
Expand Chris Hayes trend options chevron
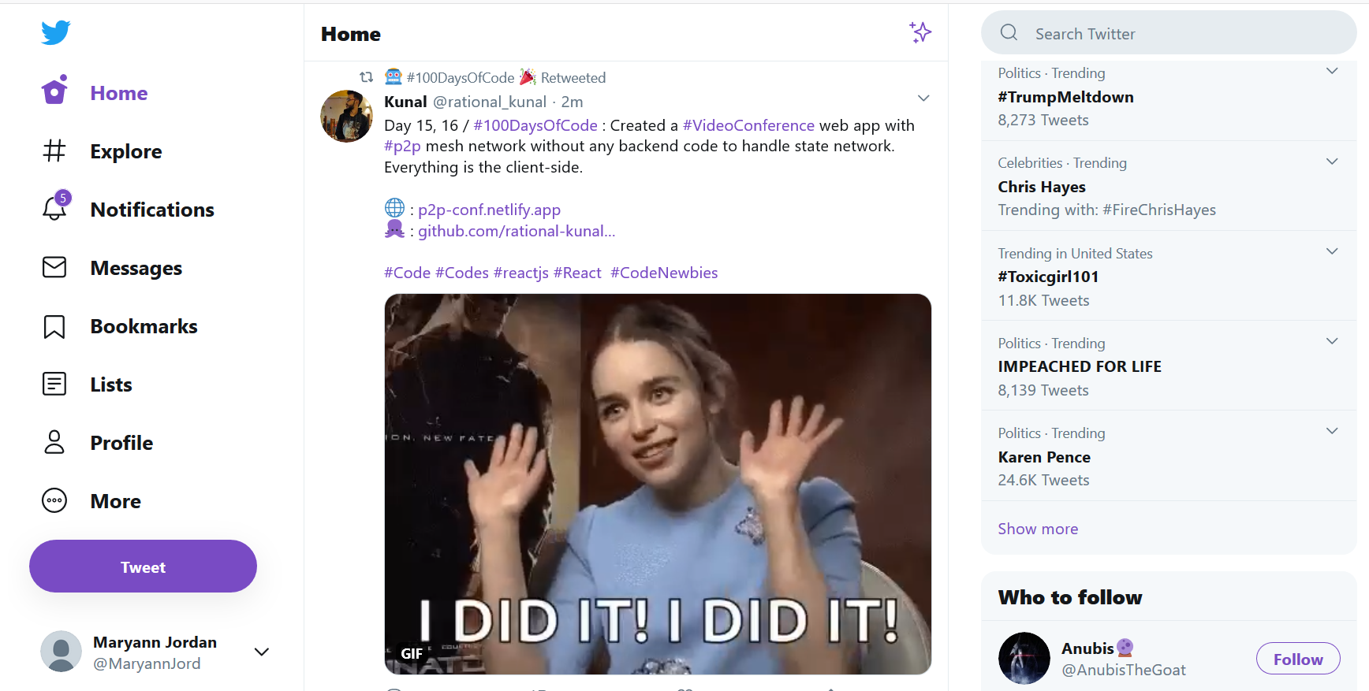[x=1332, y=162]
